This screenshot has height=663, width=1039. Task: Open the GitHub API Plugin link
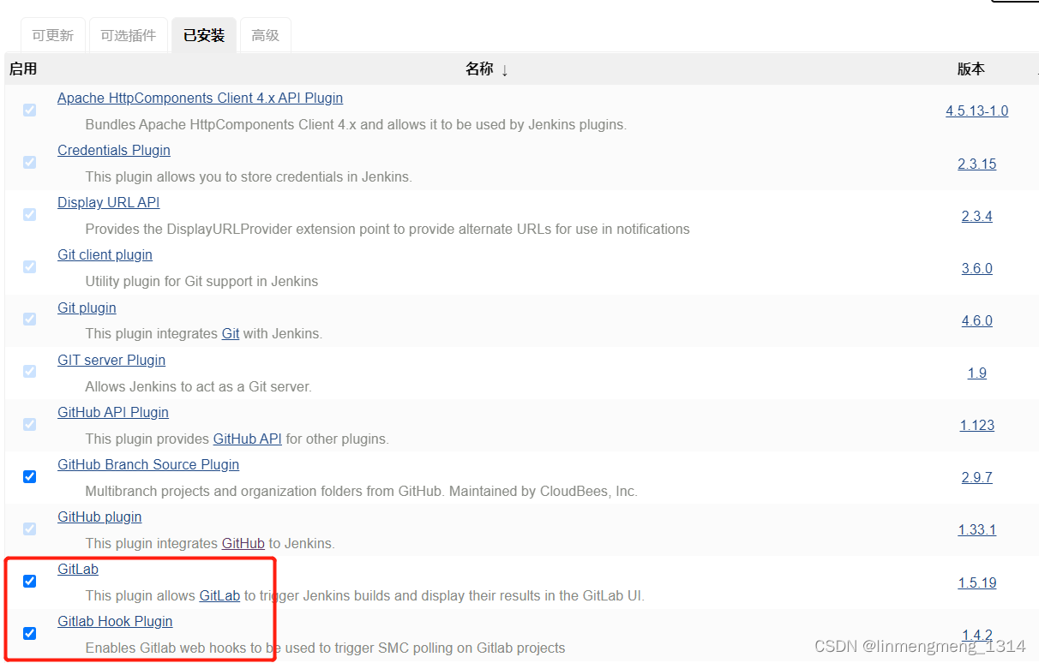click(113, 413)
